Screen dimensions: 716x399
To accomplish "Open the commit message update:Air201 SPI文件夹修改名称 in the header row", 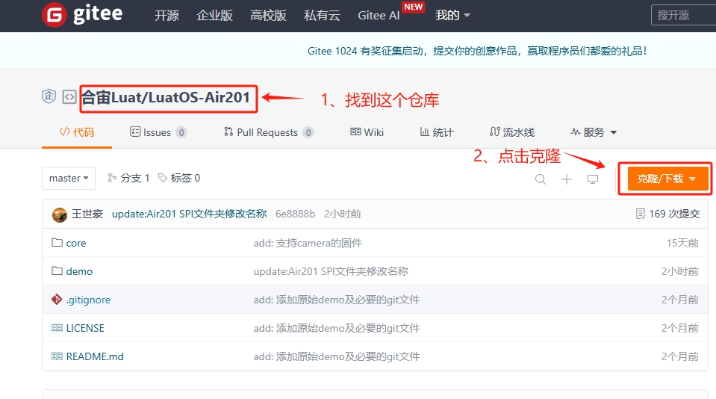I will 190,214.
